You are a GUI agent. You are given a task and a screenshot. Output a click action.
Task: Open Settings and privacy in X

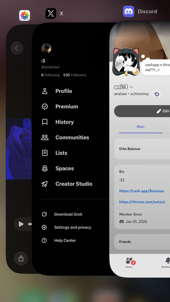pos(73,227)
